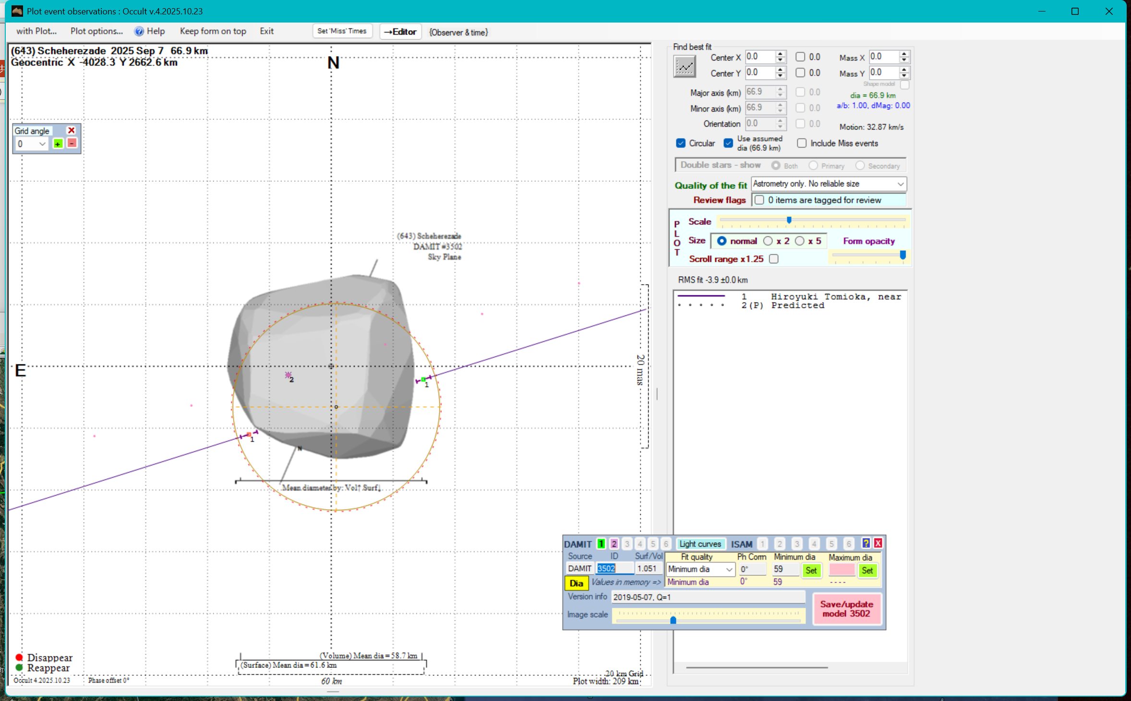Image resolution: width=1131 pixels, height=701 pixels.
Task: Expand the Fit quality Minimum dia dropdown
Action: [729, 570]
